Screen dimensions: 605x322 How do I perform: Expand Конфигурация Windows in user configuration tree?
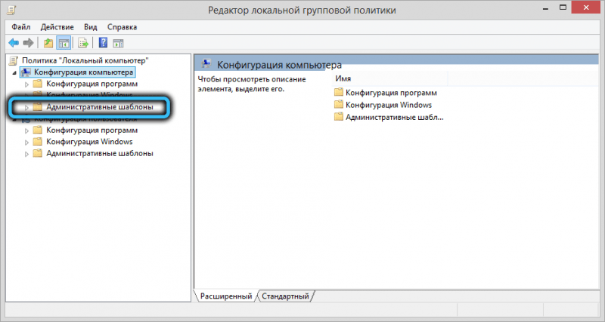(26, 143)
